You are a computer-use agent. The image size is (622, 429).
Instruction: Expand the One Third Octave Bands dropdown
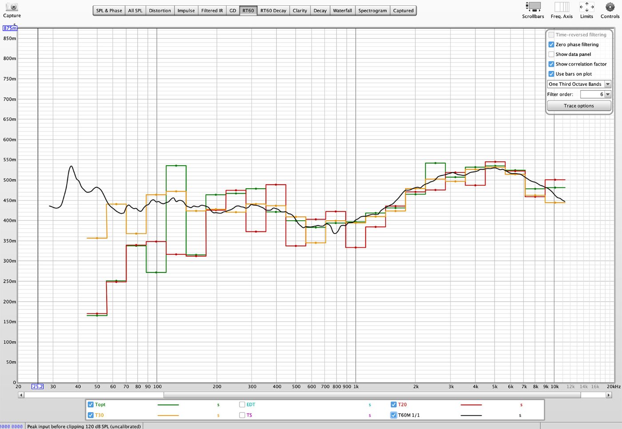(x=579, y=84)
